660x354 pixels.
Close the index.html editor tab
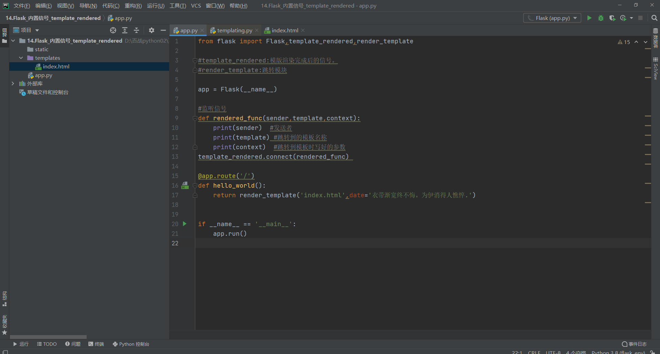303,30
